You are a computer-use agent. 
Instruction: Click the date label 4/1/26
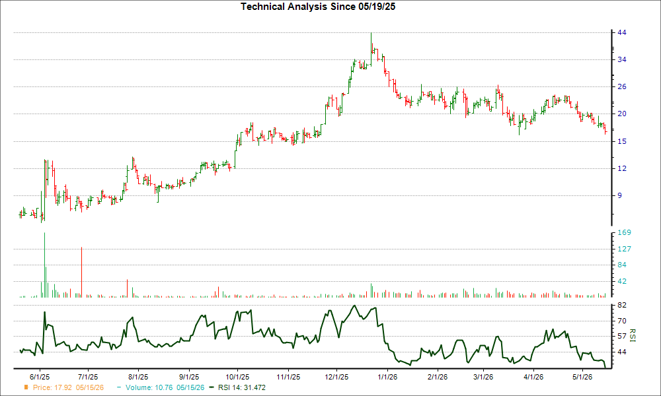tap(533, 377)
